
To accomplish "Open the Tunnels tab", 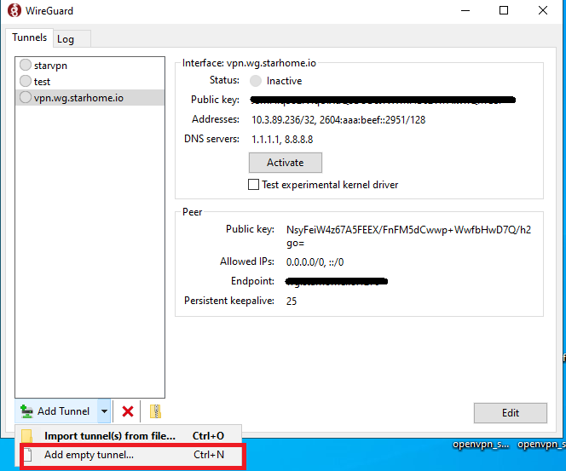I will [29, 37].
